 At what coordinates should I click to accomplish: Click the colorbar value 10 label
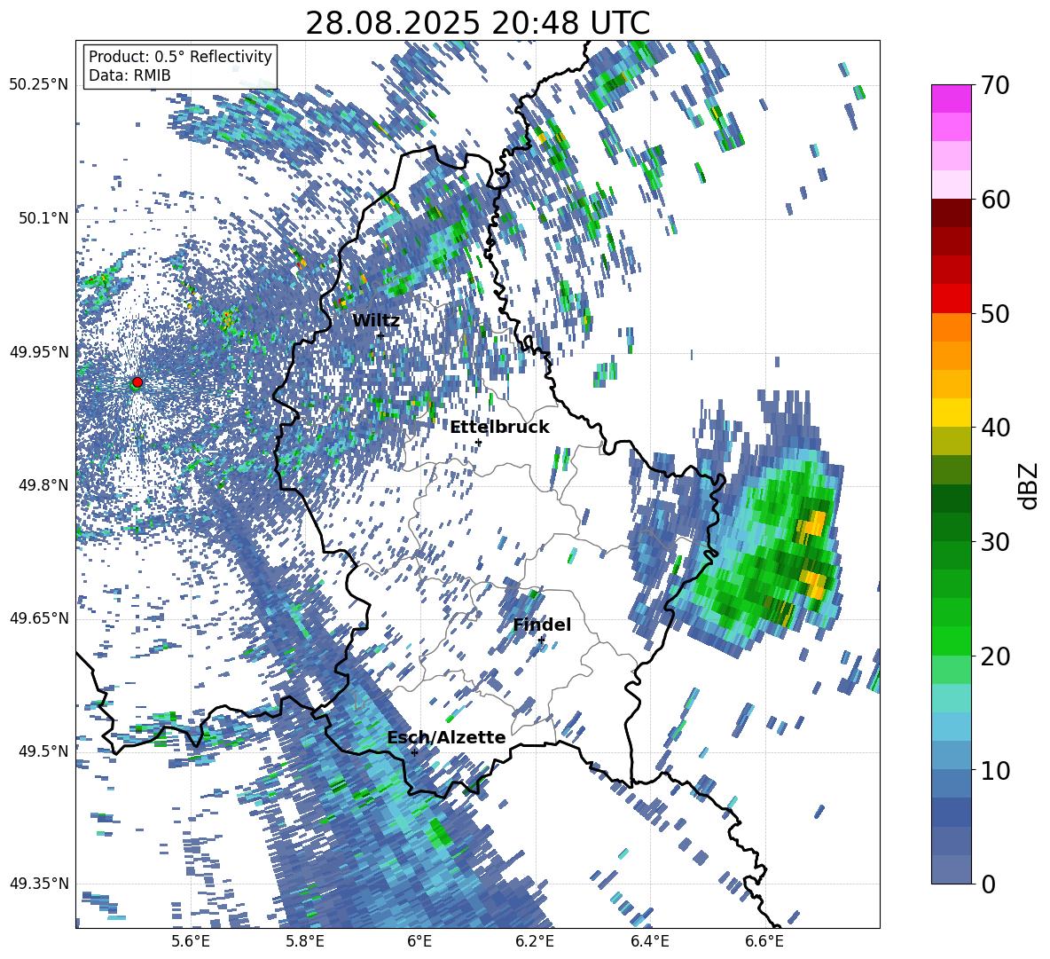994,770
